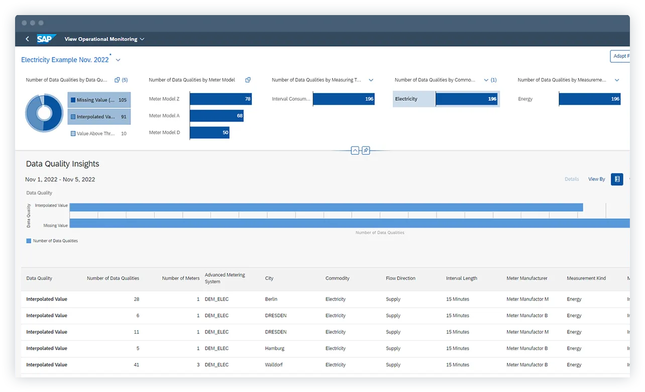This screenshot has width=645, height=392.
Task: Select the Walldorf Interpolated Value table row
Action: click(201, 364)
